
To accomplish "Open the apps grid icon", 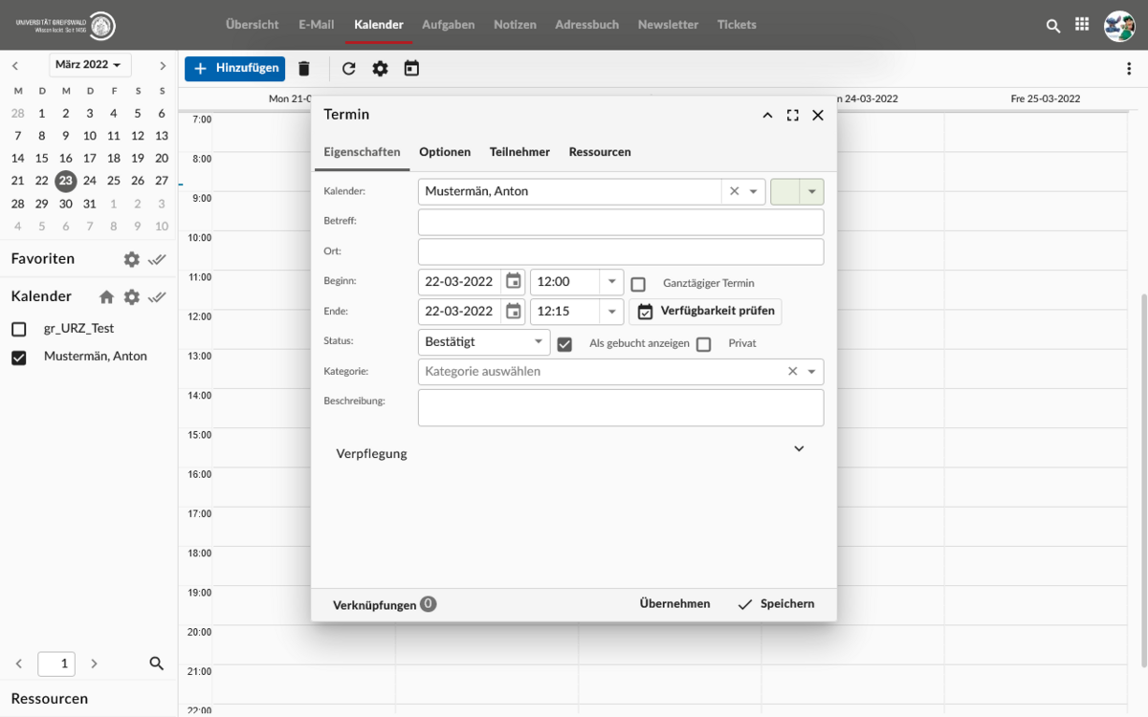I will coord(1082,26).
